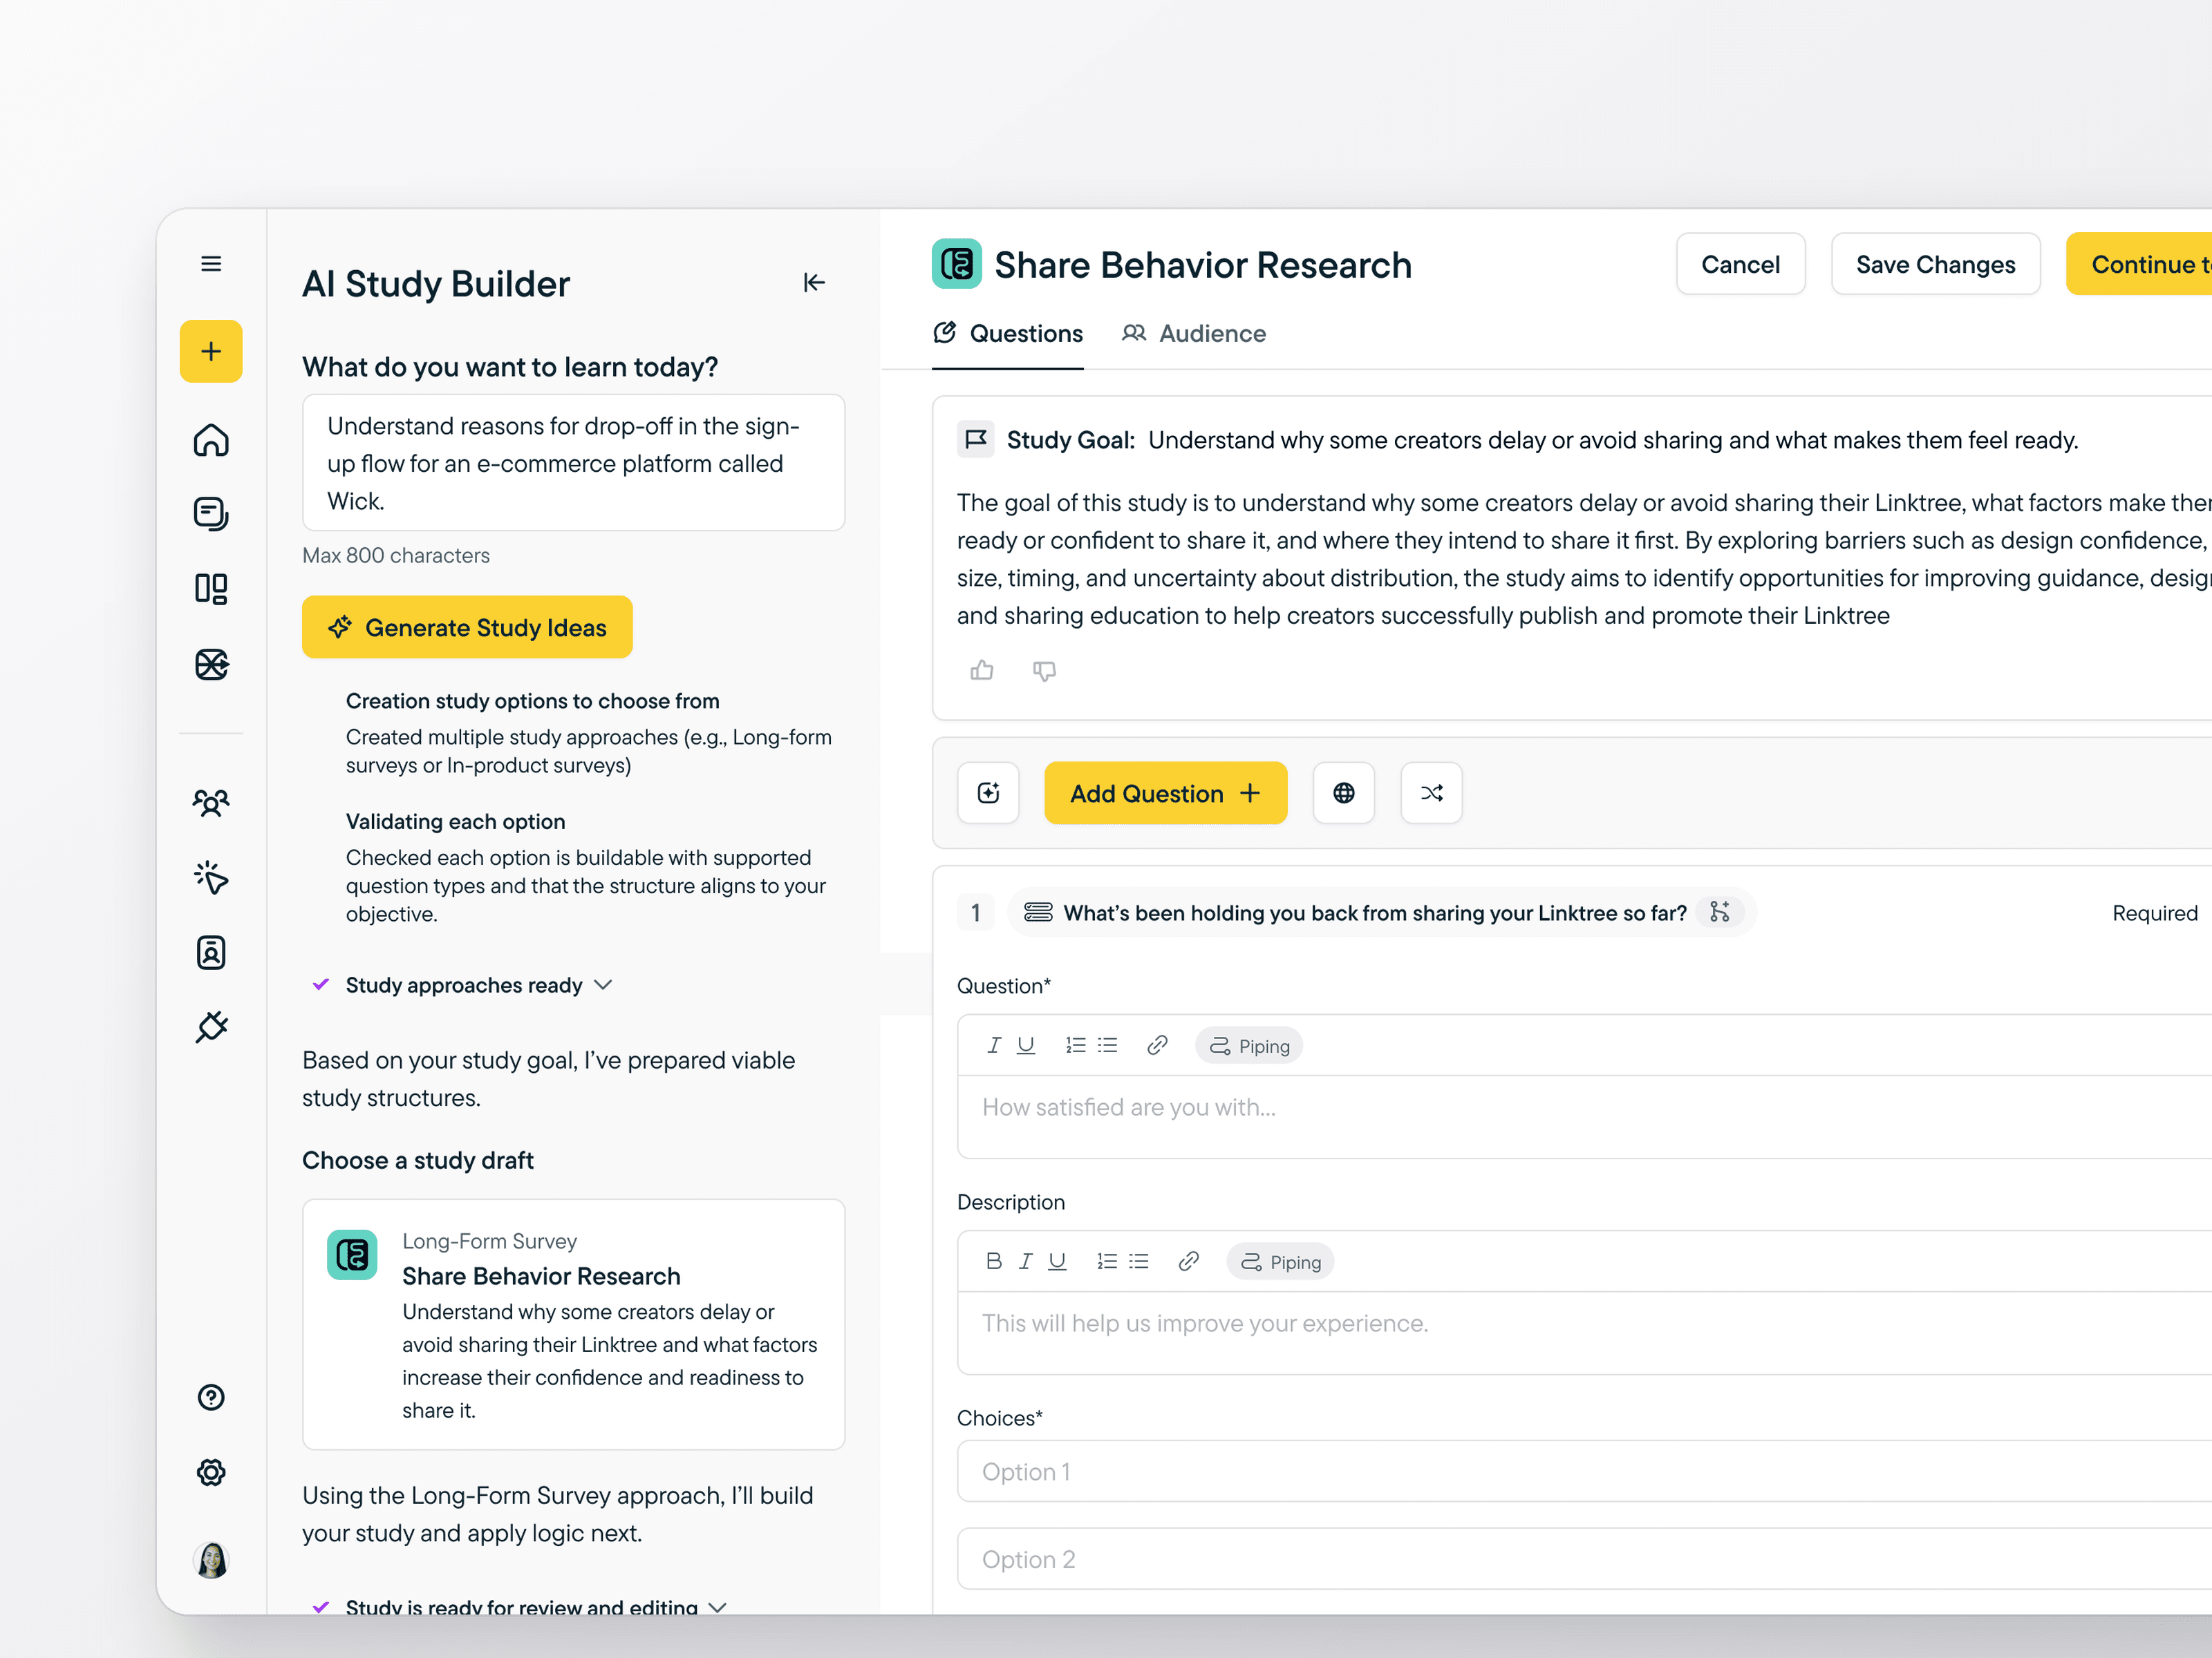Click Piping in the Description editor toolbar
Image resolution: width=2212 pixels, height=1658 pixels.
coord(1281,1261)
